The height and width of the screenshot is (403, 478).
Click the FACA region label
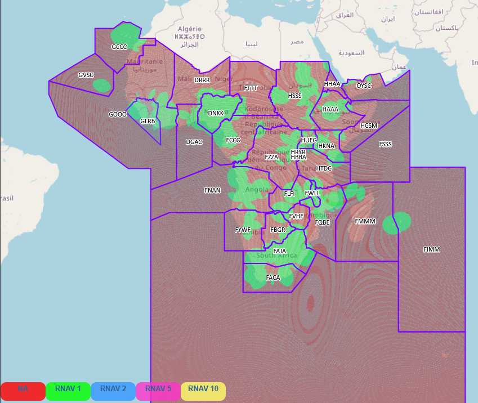[x=273, y=277]
